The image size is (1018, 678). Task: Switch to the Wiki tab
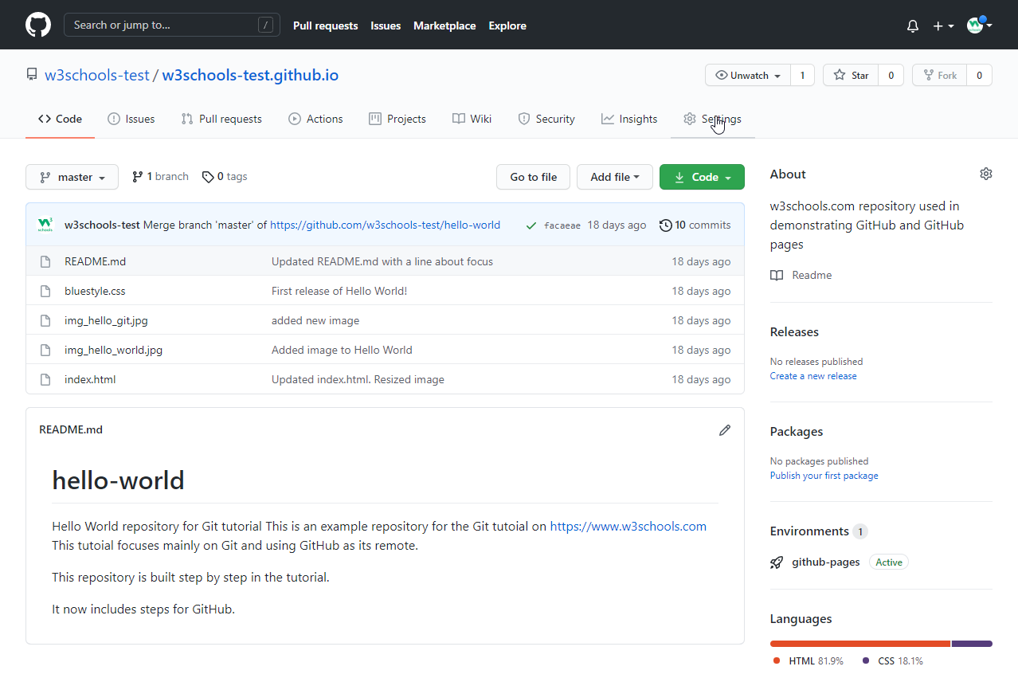(x=472, y=119)
